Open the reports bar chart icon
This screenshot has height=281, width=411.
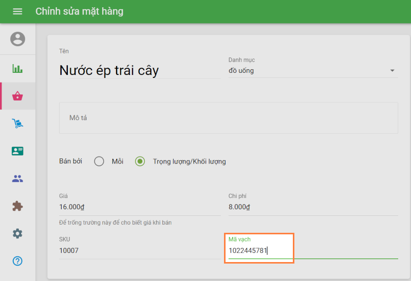coord(17,69)
